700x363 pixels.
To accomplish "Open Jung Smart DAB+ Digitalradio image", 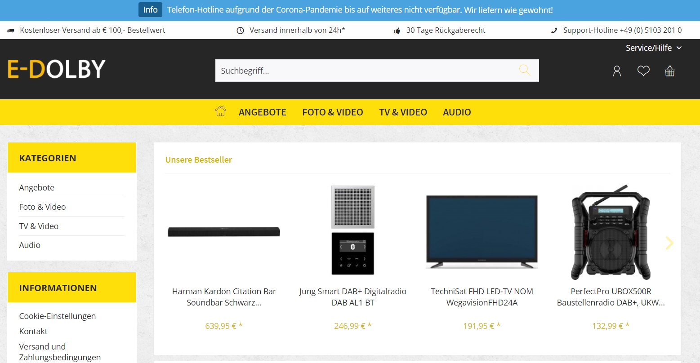I will [353, 230].
